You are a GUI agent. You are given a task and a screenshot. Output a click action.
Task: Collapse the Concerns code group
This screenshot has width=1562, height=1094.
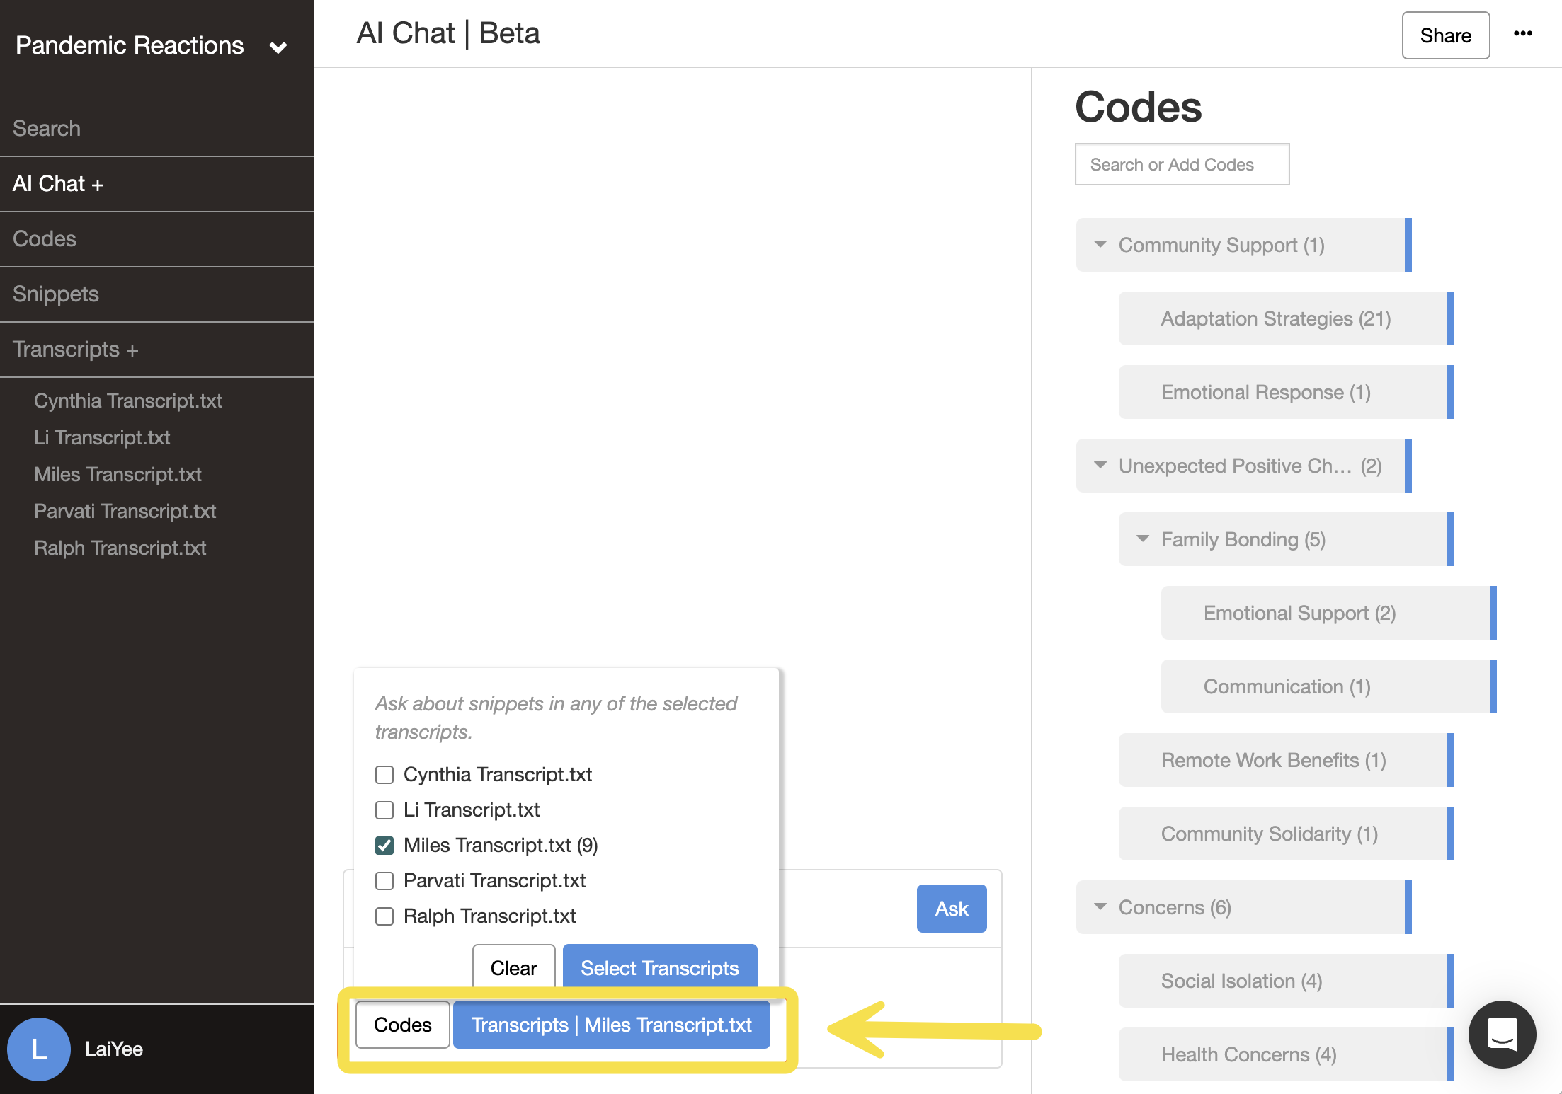1100,906
